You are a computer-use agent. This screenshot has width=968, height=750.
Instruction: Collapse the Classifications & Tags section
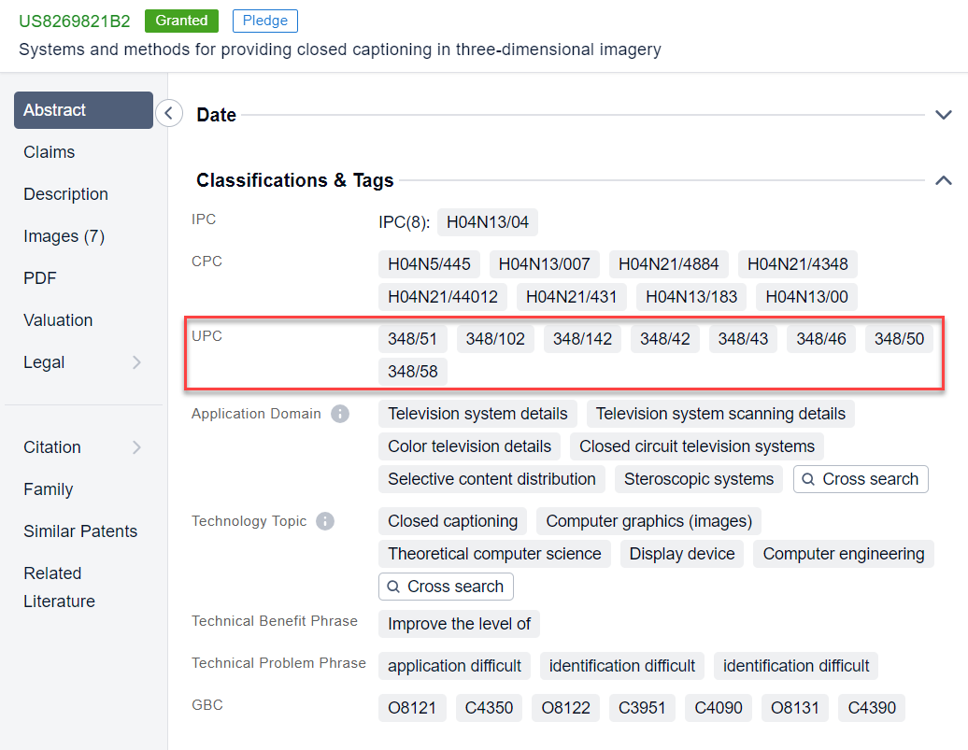point(943,180)
